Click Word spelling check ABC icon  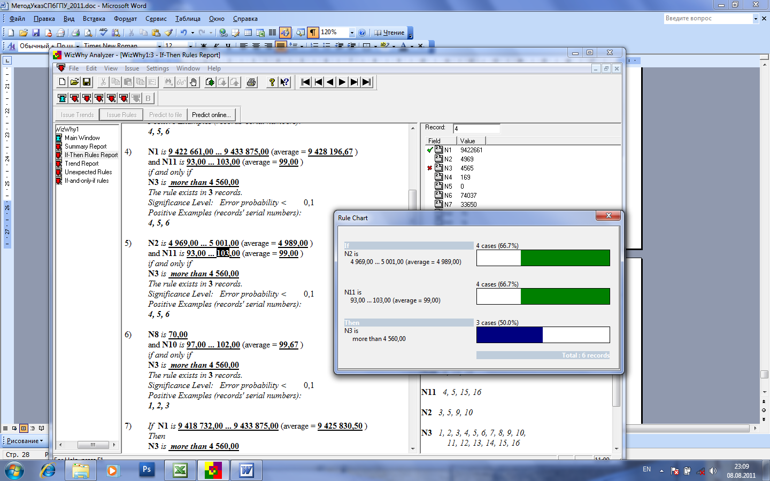(x=104, y=33)
